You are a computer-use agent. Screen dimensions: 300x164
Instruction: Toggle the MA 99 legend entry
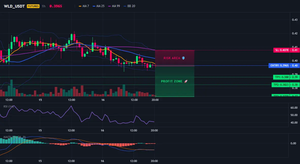pyautogui.click(x=114, y=6)
